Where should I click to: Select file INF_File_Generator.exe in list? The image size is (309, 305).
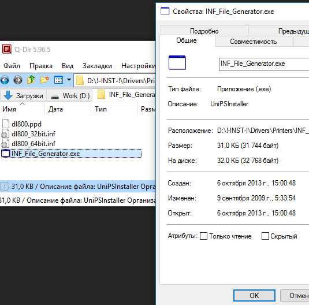(x=71, y=154)
